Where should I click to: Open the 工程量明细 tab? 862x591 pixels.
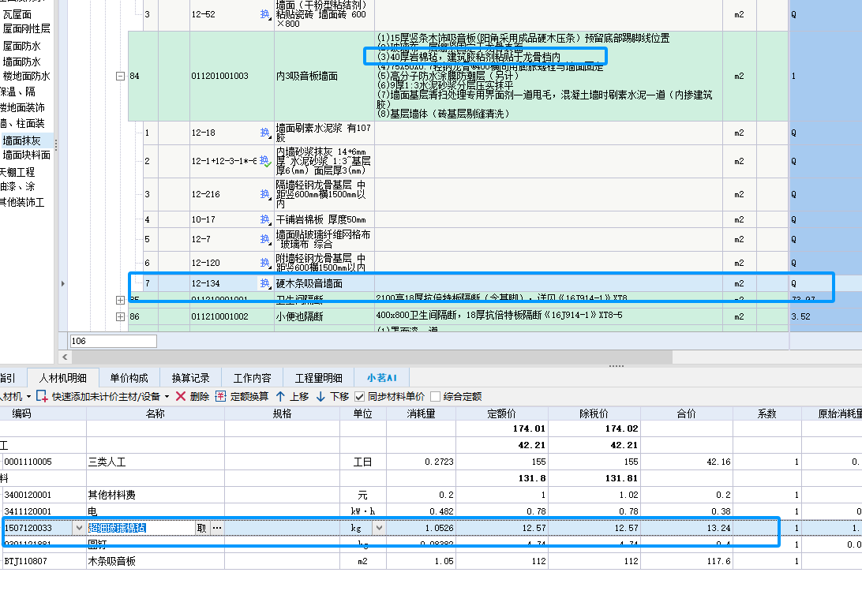pyautogui.click(x=318, y=378)
